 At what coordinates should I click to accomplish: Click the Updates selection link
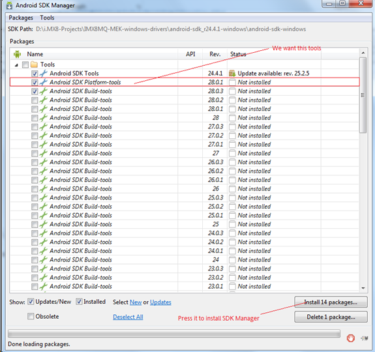[160, 302]
